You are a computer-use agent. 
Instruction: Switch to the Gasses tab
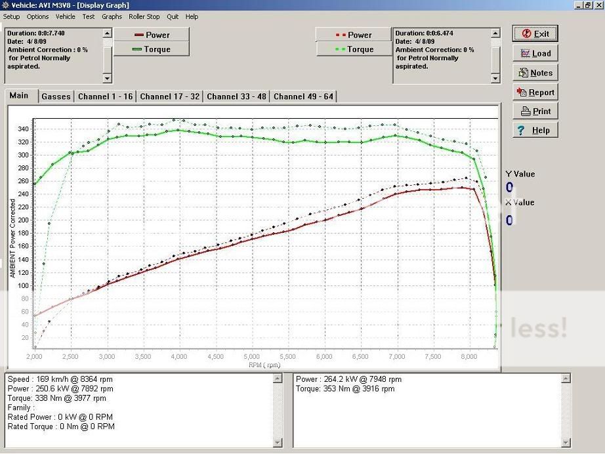56,96
